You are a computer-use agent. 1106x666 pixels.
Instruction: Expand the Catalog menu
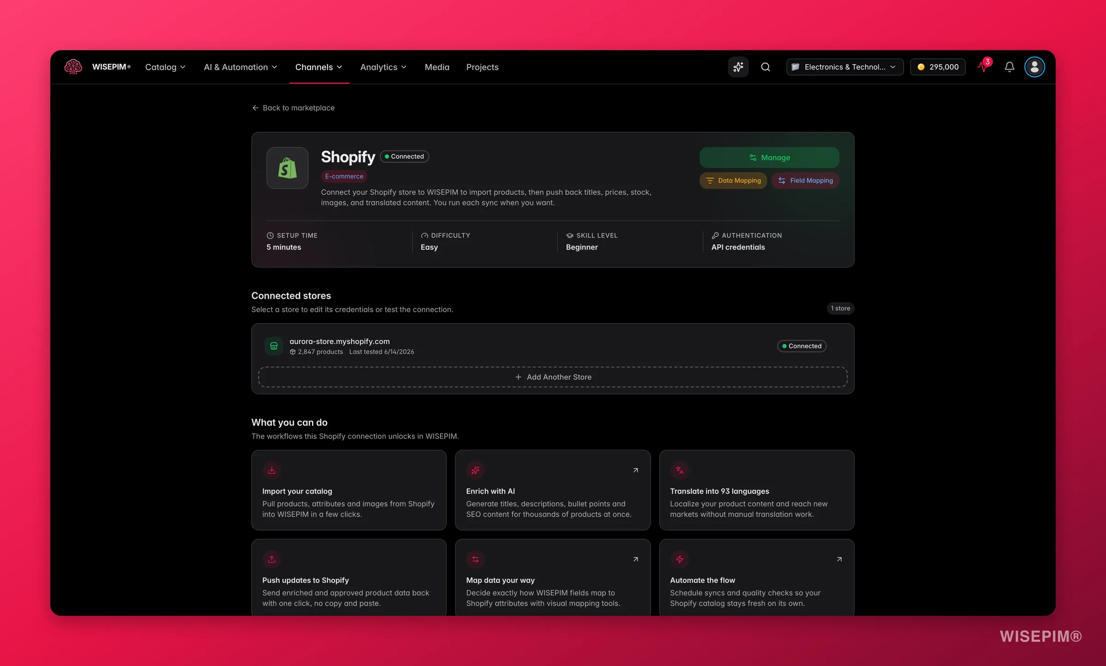(165, 67)
